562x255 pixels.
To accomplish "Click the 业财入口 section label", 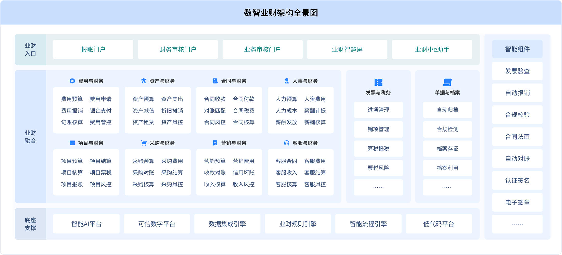I will pyautogui.click(x=30, y=50).
